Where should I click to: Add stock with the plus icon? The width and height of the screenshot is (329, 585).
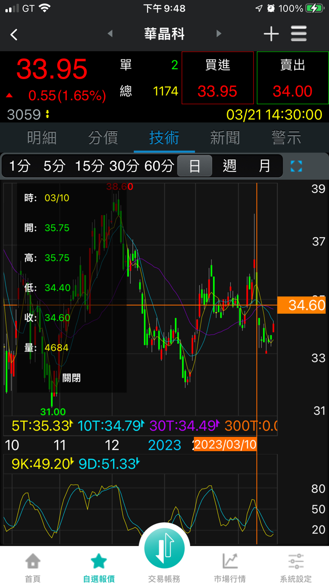pos(271,34)
